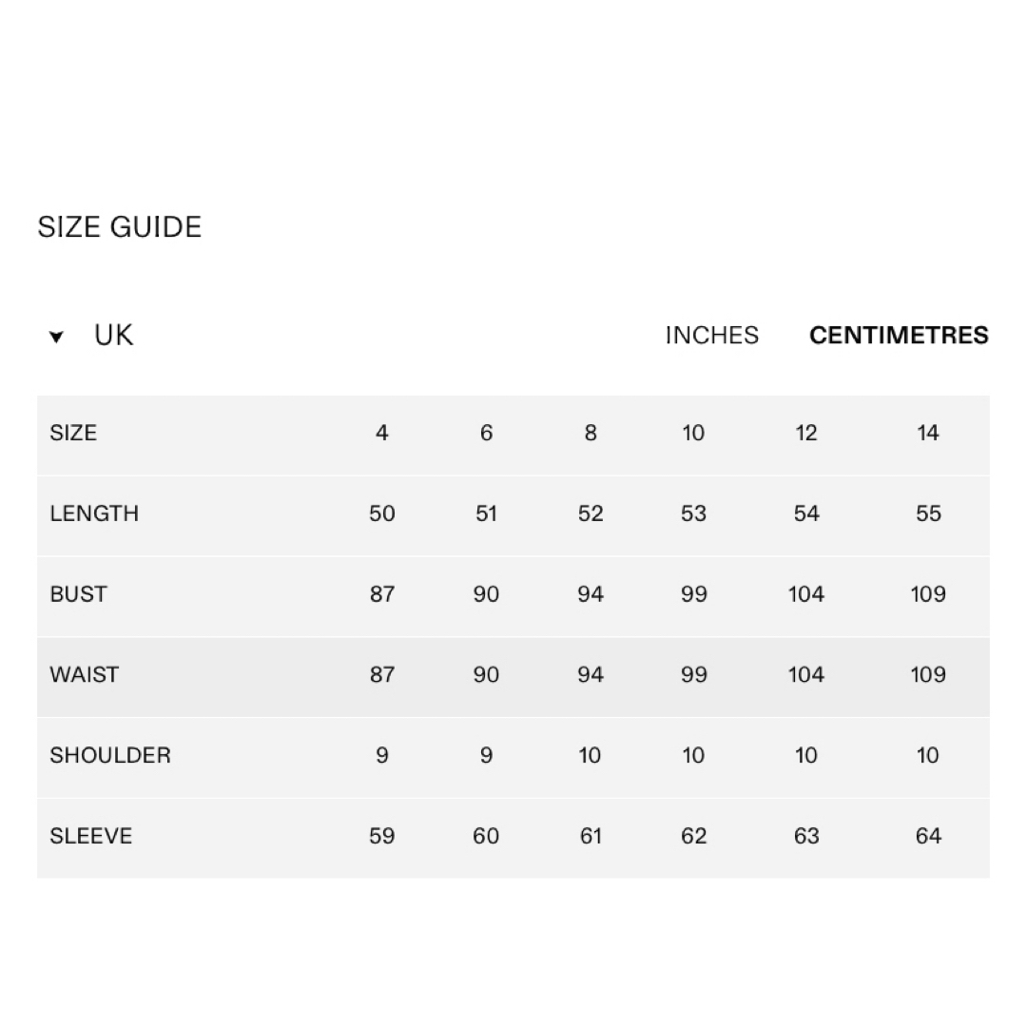Click the highlighted WAIST row label
The height and width of the screenshot is (1027, 1027).
(85, 674)
